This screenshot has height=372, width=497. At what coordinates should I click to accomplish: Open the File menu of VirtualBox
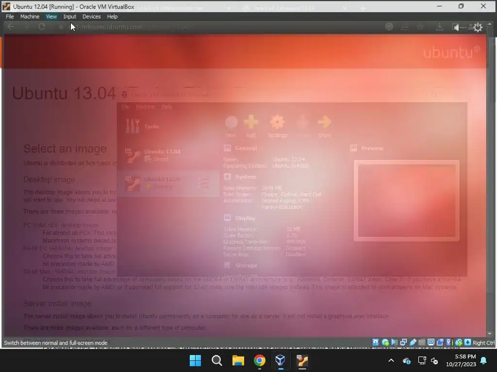(x=10, y=16)
